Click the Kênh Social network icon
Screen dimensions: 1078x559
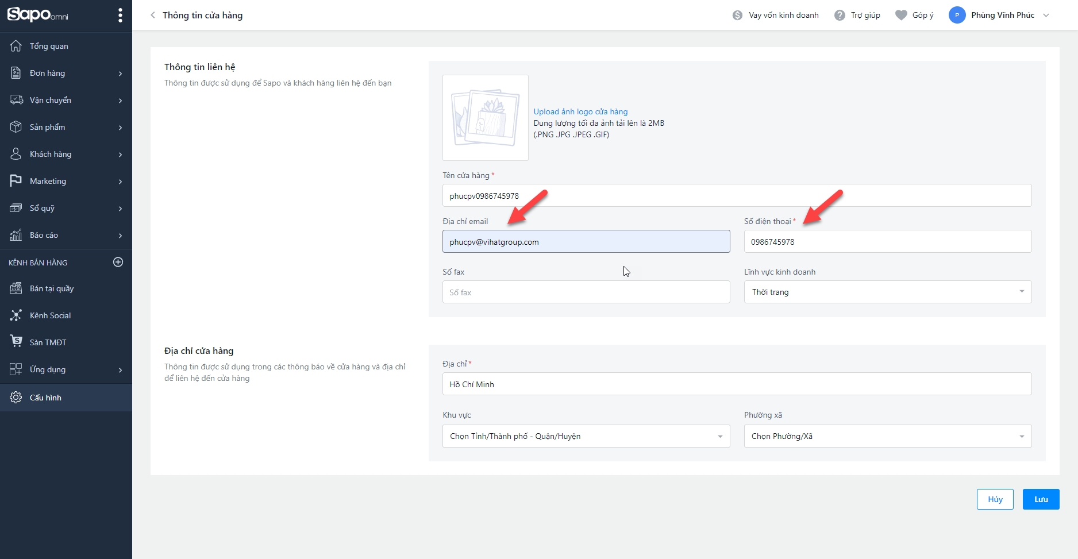(x=16, y=315)
